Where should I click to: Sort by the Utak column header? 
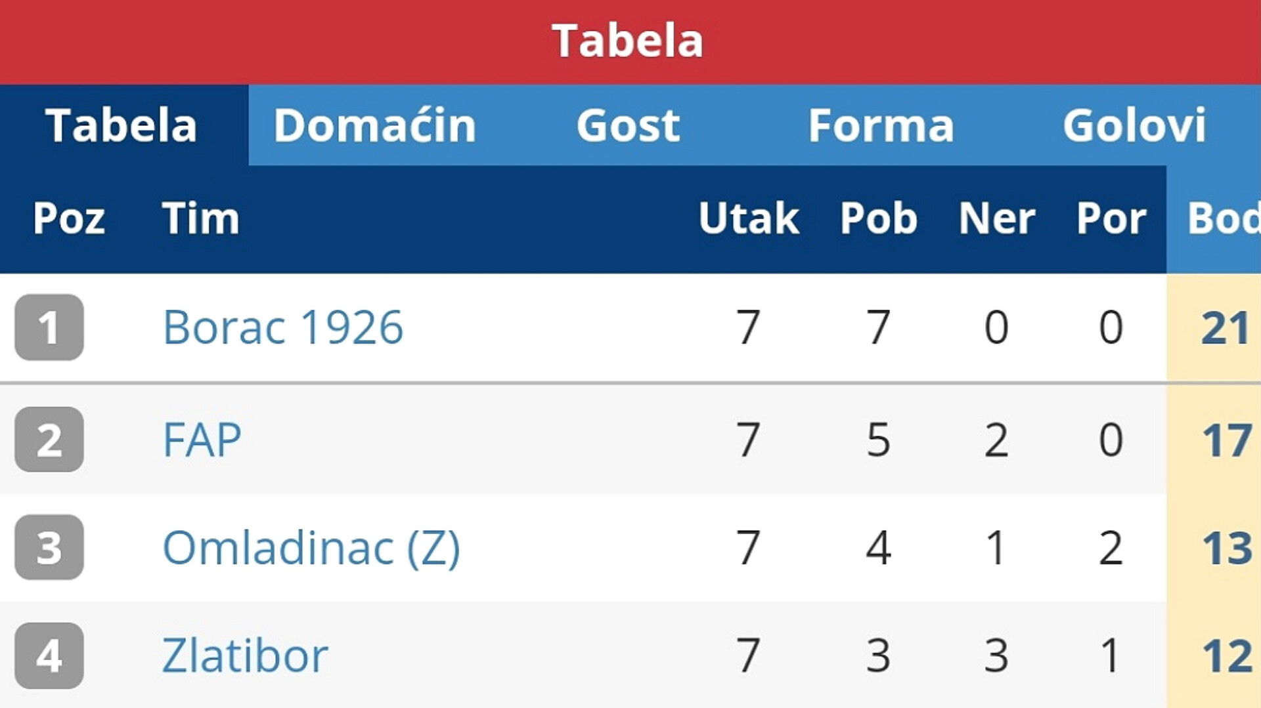(749, 218)
